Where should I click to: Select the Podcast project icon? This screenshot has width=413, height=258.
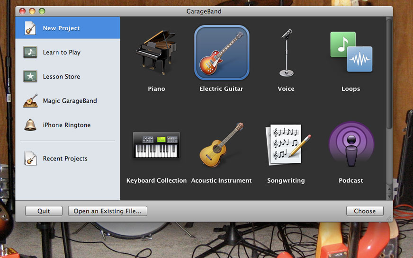click(x=351, y=145)
